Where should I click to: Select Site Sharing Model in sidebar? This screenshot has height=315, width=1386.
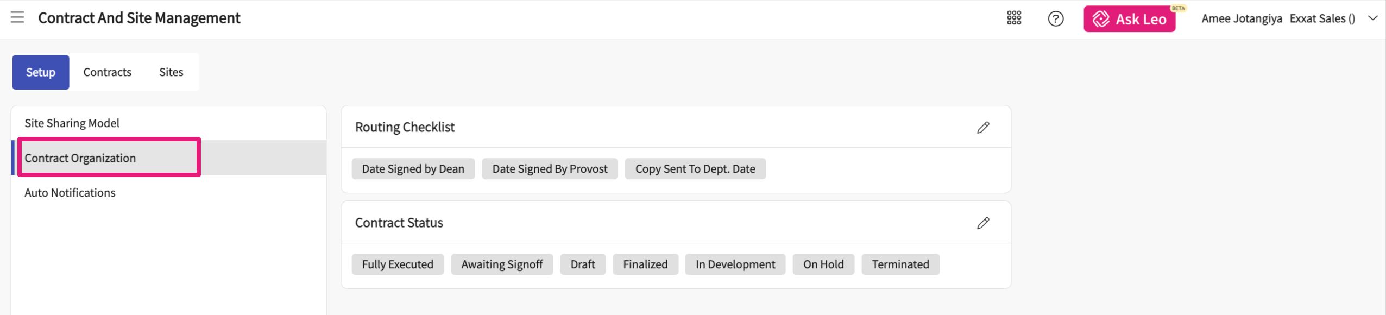(72, 123)
